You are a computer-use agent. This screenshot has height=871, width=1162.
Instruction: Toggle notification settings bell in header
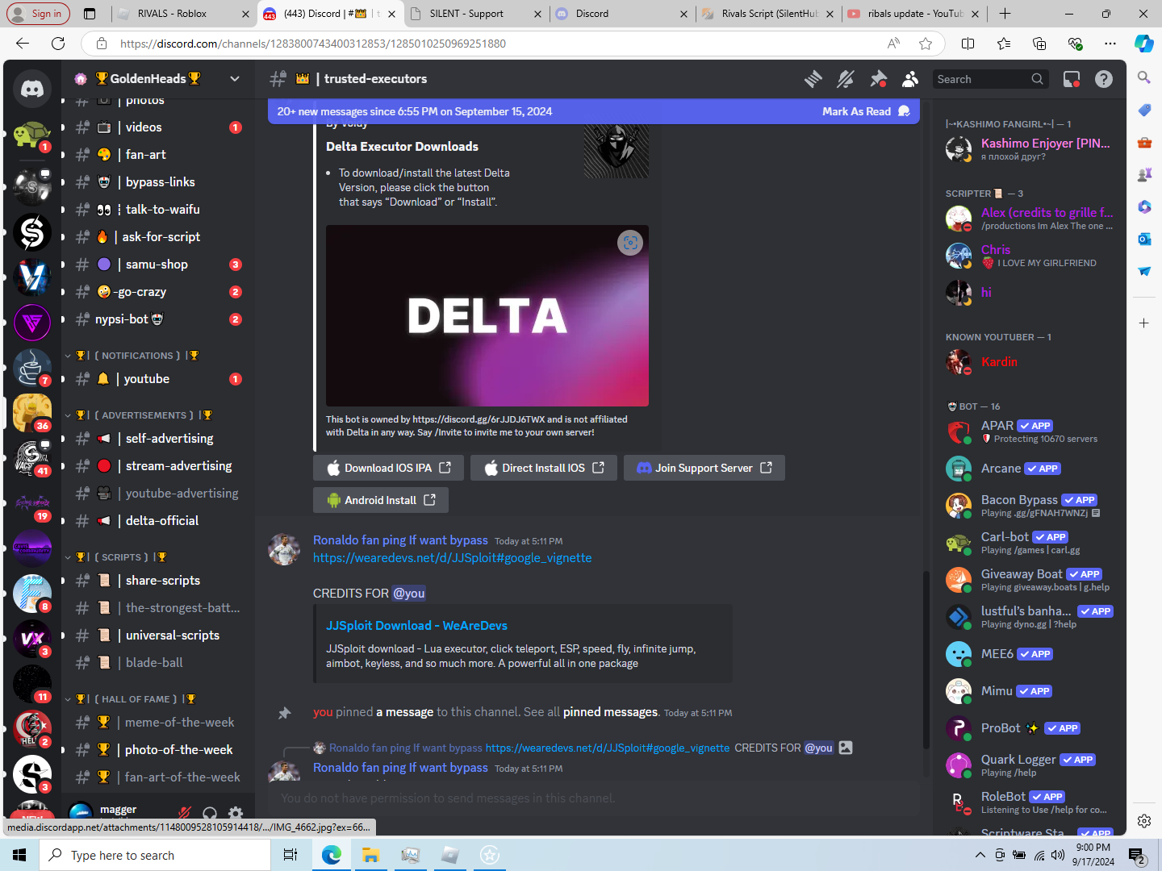tap(846, 79)
